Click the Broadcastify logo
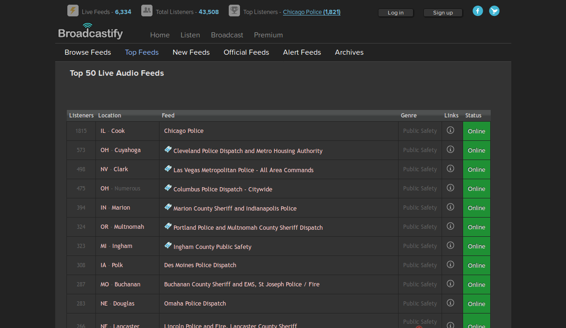 90,31
